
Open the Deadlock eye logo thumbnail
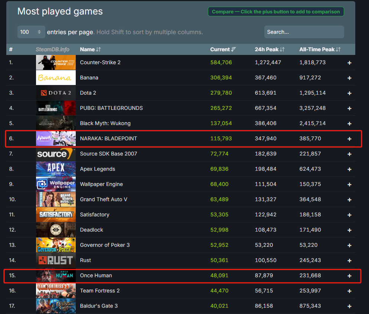coord(56,230)
